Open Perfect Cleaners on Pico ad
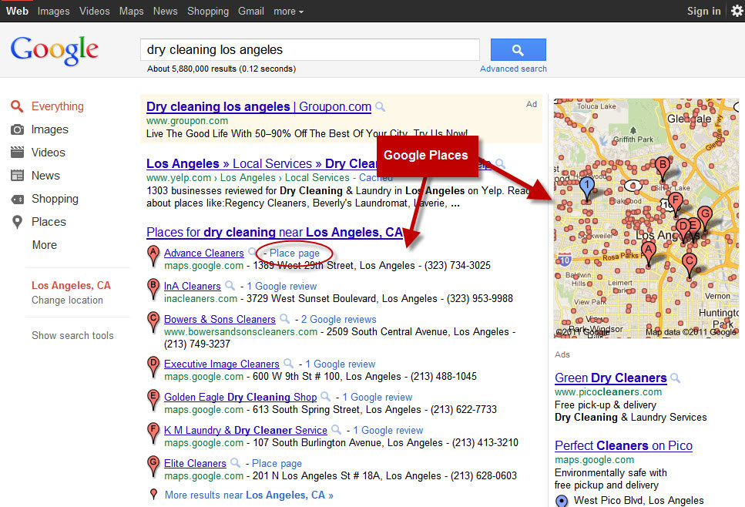745x507 pixels. [x=623, y=445]
